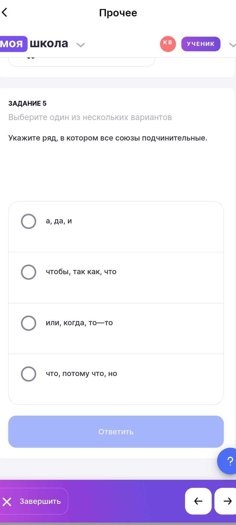Go to previous task with left arrow
This screenshot has width=236, height=525.
point(198,501)
